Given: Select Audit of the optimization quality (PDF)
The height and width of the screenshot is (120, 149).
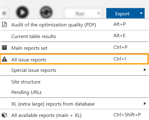Looking at the screenshot, I should tap(74, 25).
